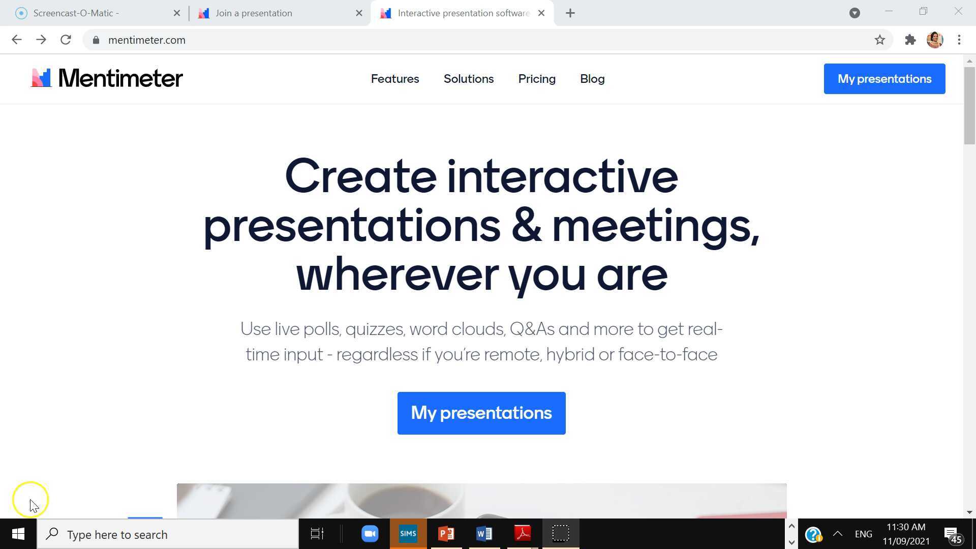Click the coffee cup hero image
Screen dimensions: 976x549
tap(481, 501)
